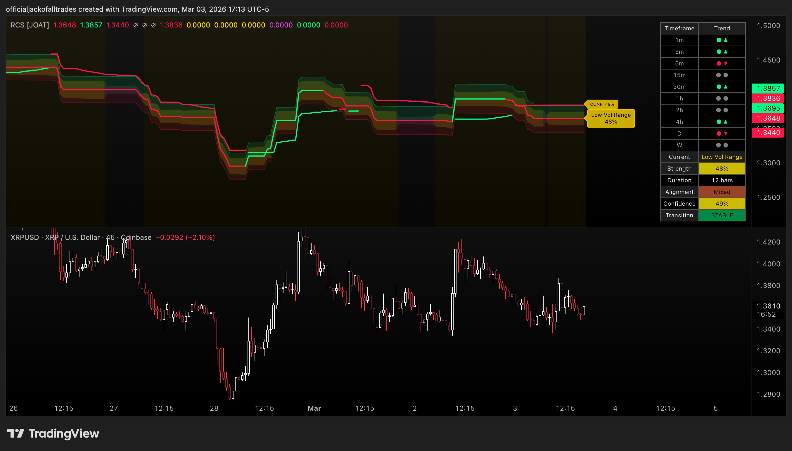Click the 2h gray neutral trend dots
This screenshot has width=792, height=451.
tap(722, 110)
